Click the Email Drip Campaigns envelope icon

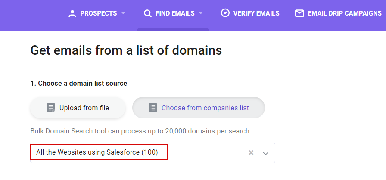(299, 13)
